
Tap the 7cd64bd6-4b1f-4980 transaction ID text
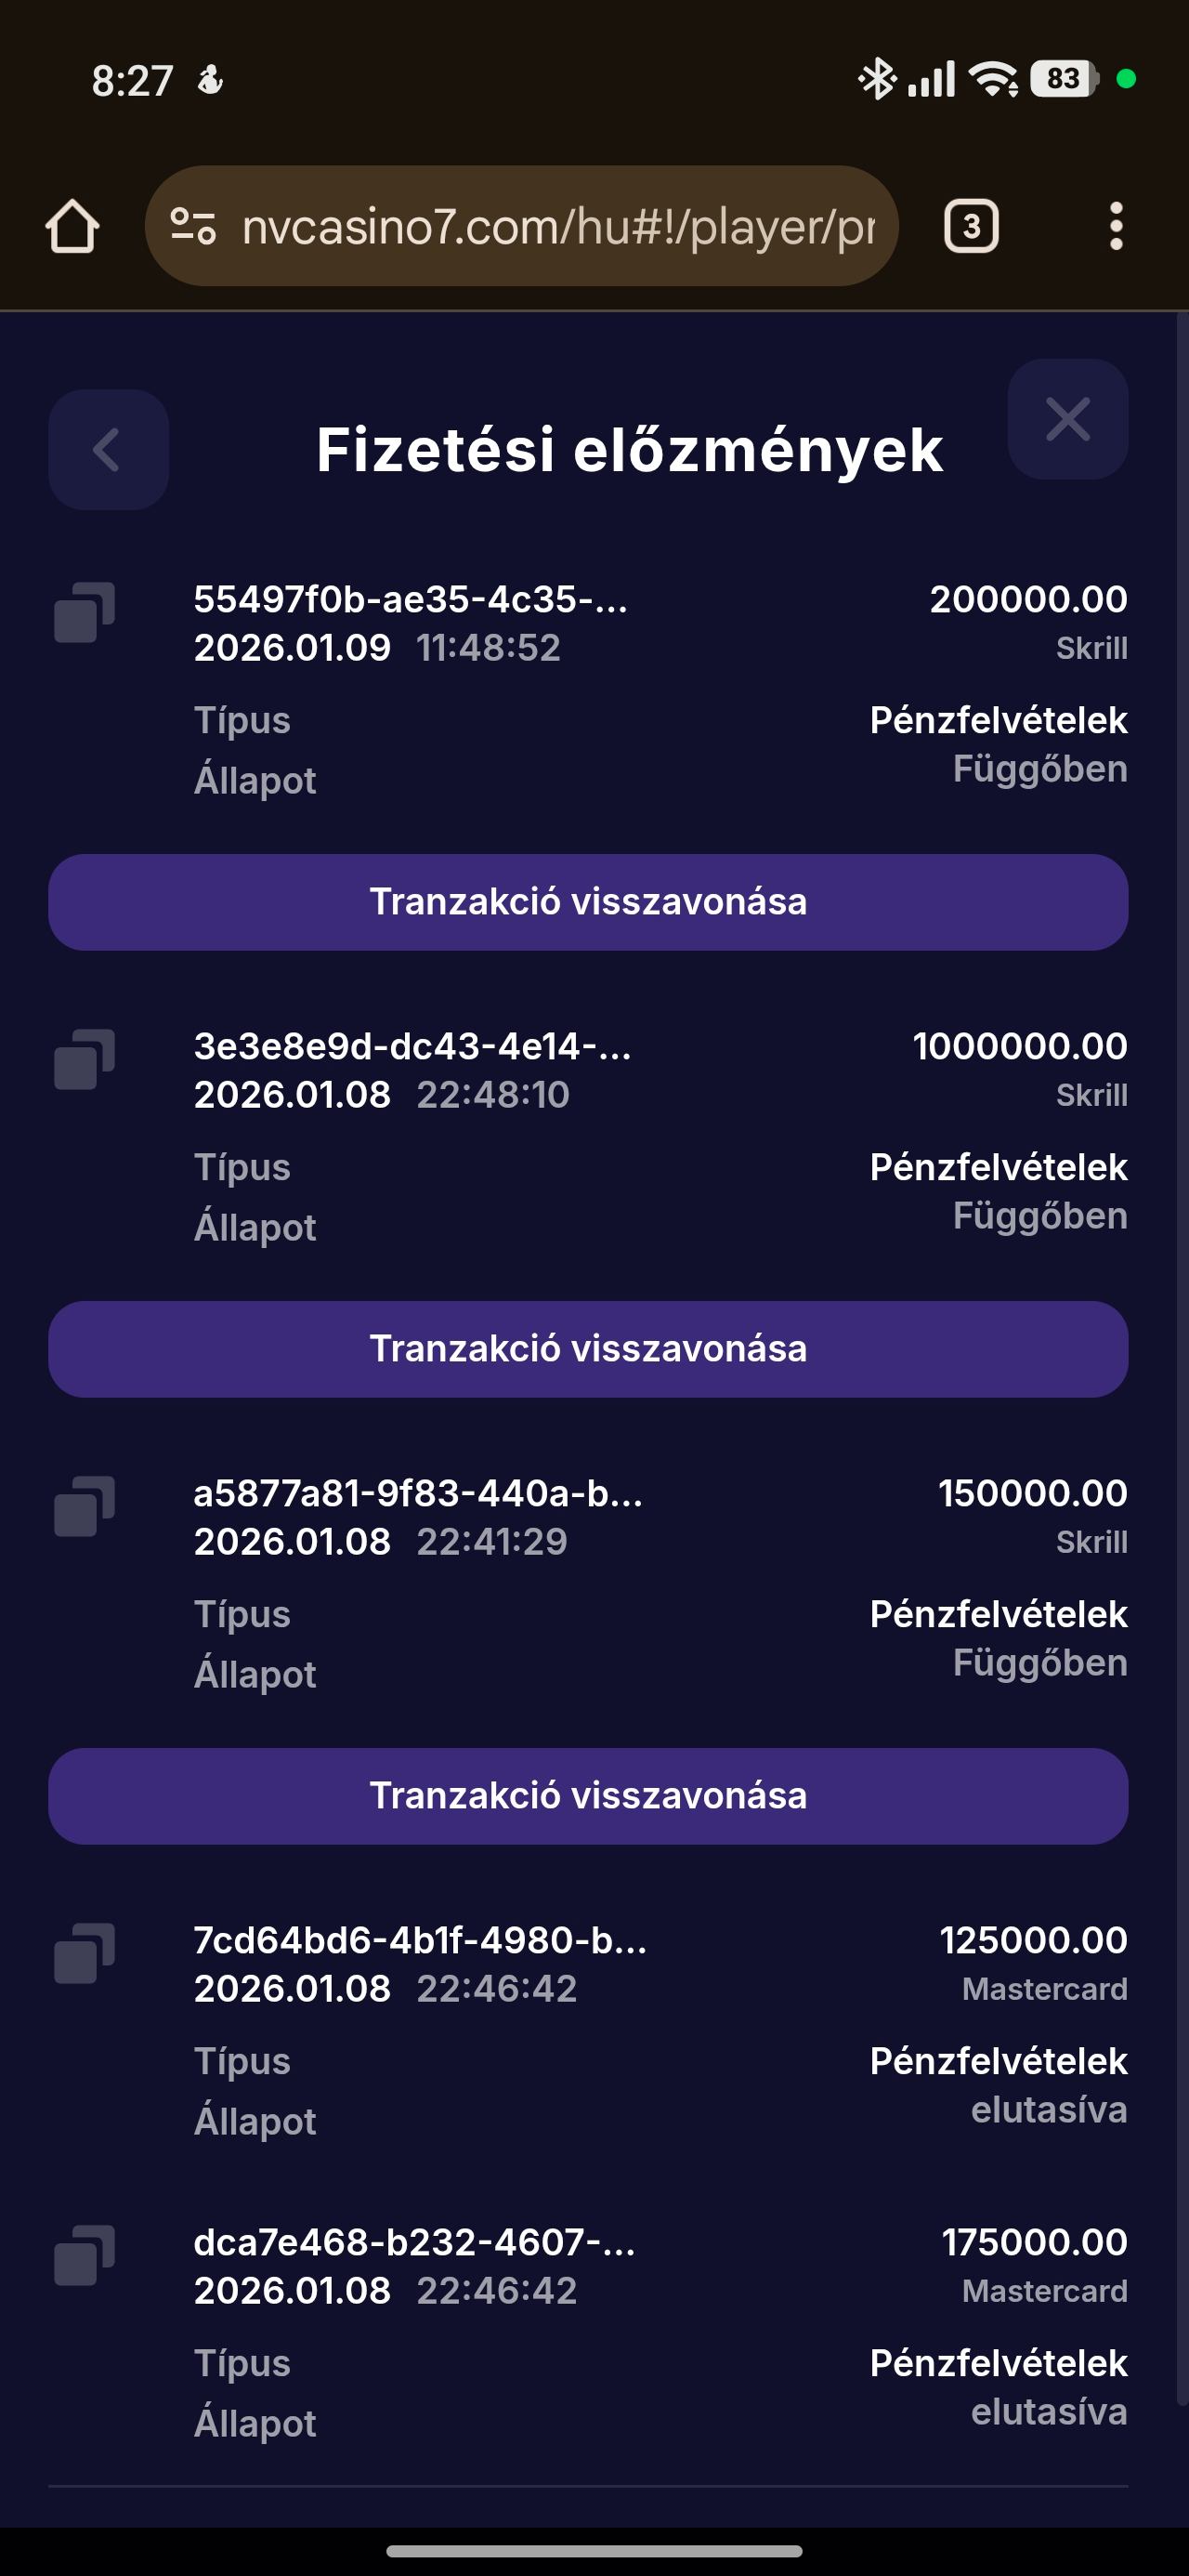(420, 1940)
